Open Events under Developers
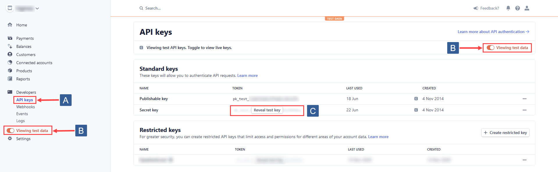This screenshot has width=558, height=172. click(22, 114)
